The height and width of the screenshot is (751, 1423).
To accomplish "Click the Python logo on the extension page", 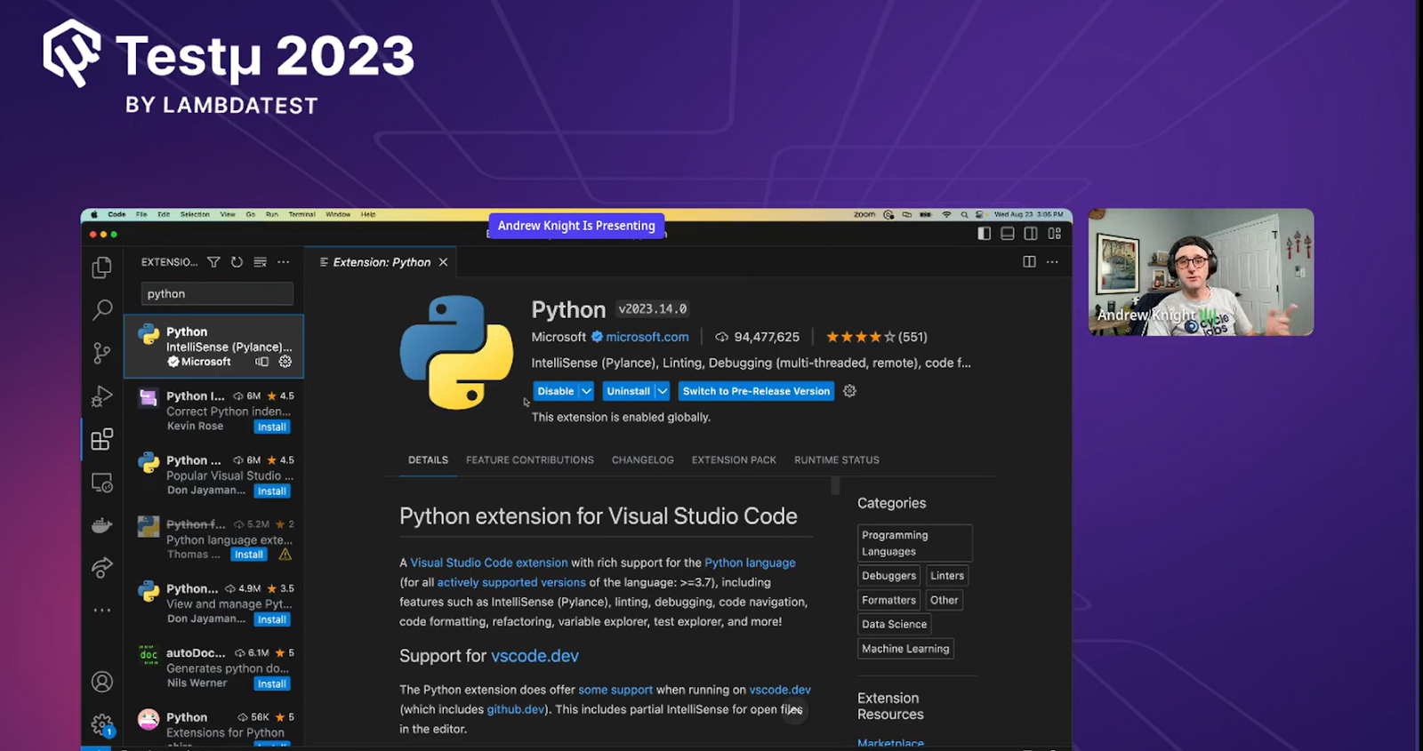I will [456, 352].
